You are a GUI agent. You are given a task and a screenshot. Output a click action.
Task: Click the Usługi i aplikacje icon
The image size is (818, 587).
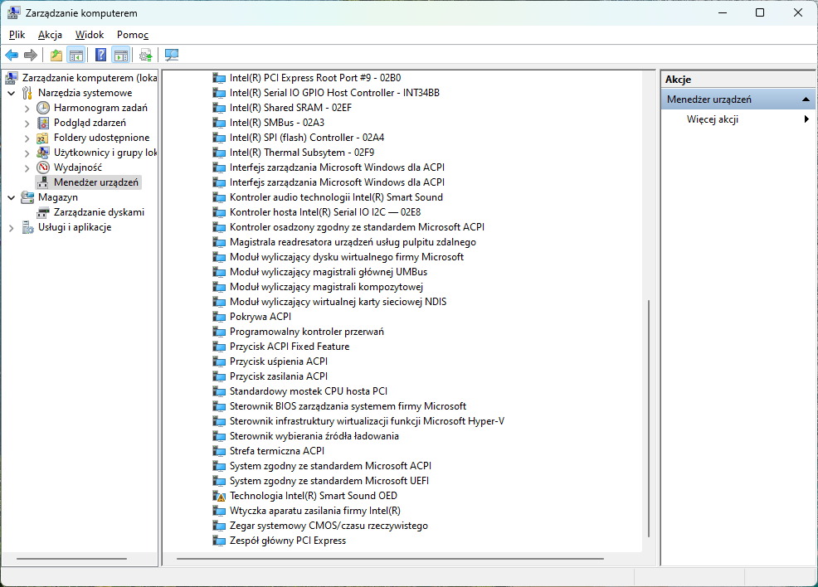[x=27, y=227]
